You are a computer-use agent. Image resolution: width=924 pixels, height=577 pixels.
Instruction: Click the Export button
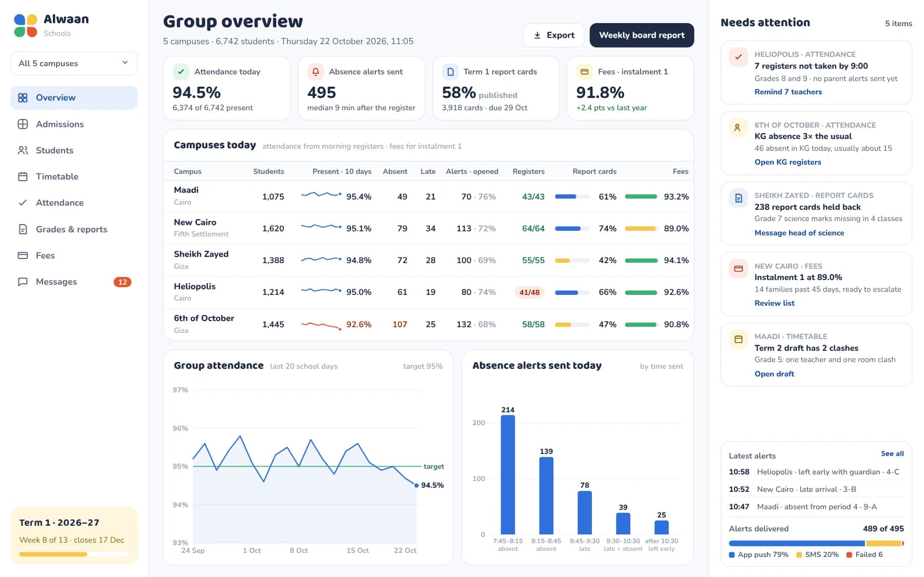pyautogui.click(x=553, y=35)
